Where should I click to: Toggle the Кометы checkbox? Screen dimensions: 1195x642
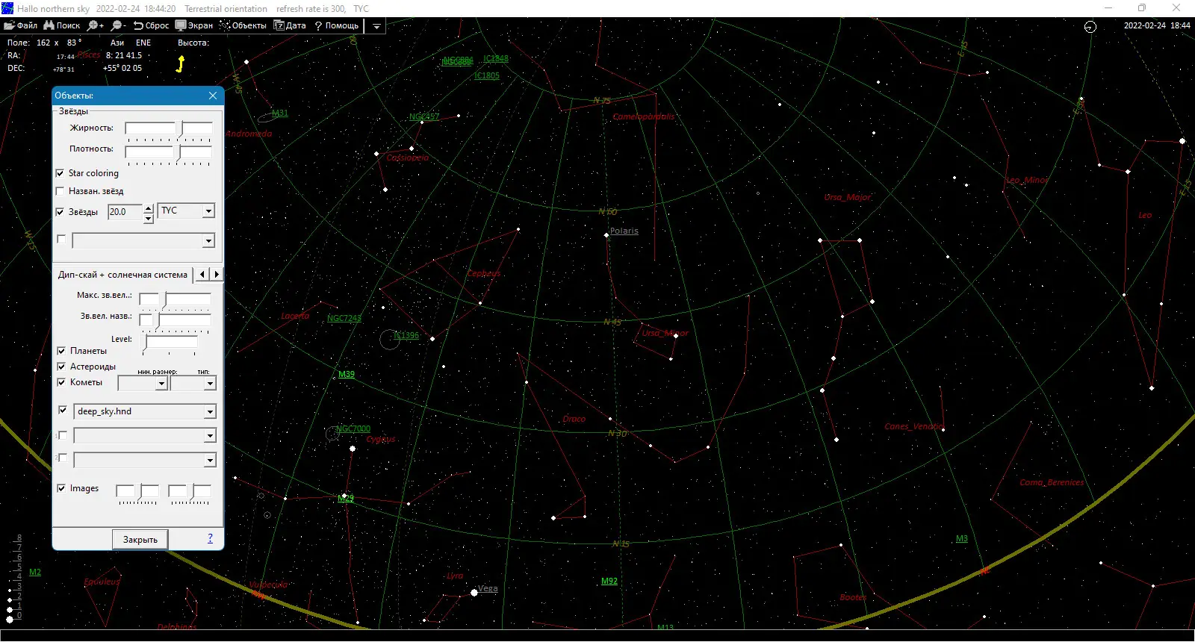click(61, 382)
